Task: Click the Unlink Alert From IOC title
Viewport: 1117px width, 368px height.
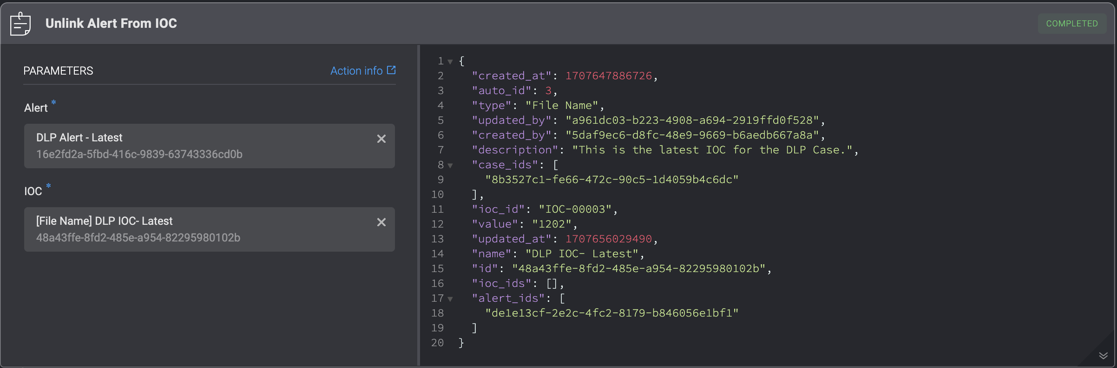Action: tap(111, 24)
